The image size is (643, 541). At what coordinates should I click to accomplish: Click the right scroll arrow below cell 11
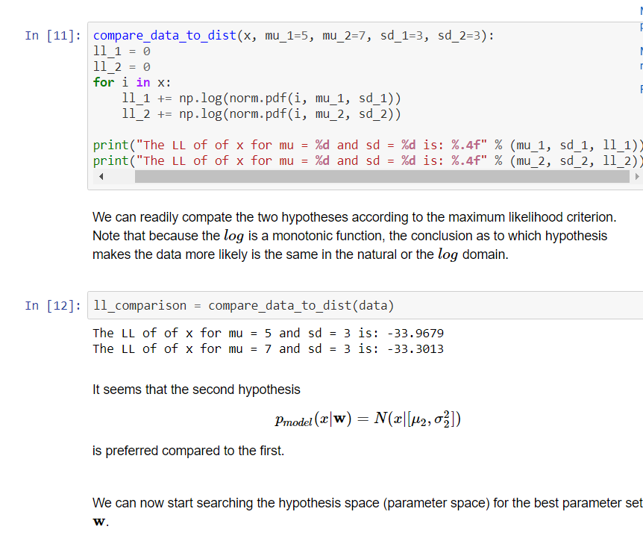click(637, 177)
